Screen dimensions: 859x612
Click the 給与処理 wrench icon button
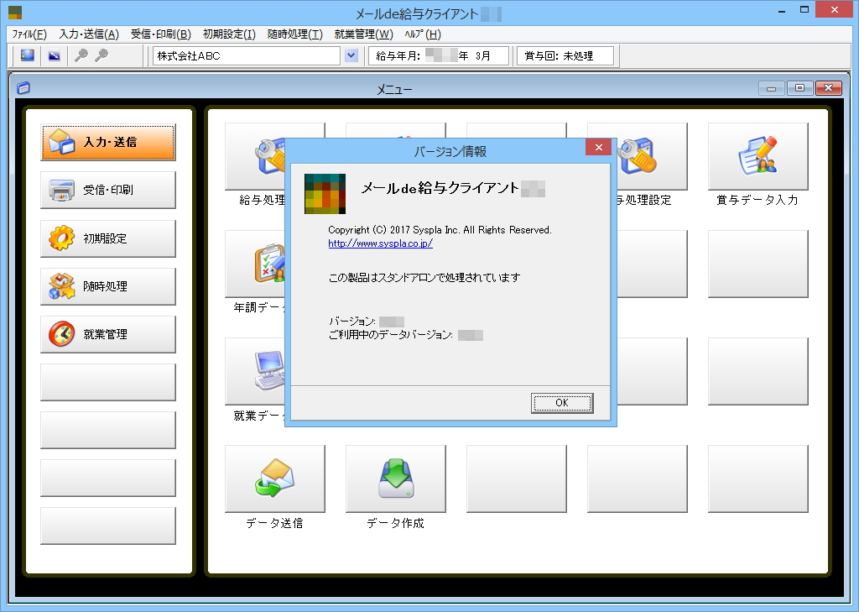coord(255,156)
